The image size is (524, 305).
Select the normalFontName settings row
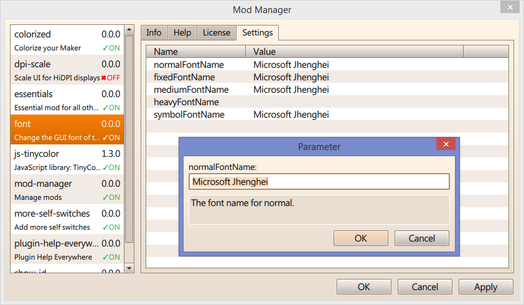coord(327,65)
